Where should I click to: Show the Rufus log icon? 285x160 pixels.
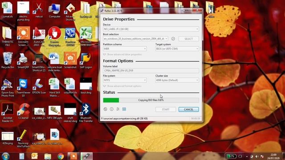point(124,109)
